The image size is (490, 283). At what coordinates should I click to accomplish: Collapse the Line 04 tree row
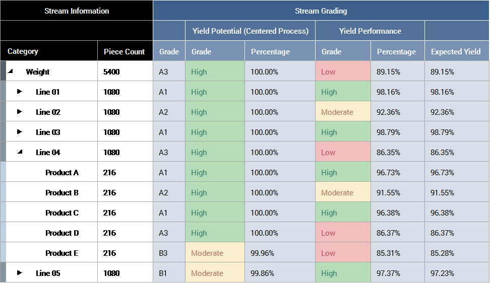click(x=22, y=152)
